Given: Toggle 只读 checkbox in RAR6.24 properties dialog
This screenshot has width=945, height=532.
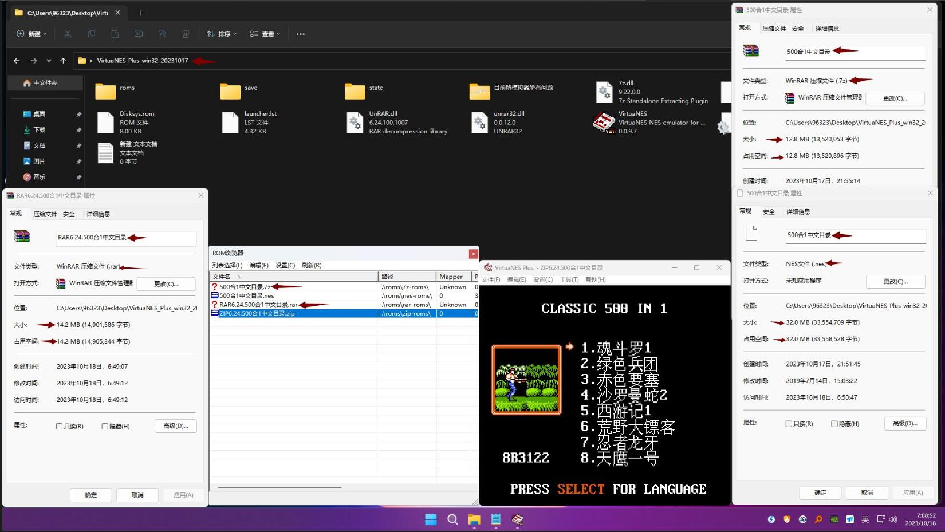Looking at the screenshot, I should click(x=59, y=426).
